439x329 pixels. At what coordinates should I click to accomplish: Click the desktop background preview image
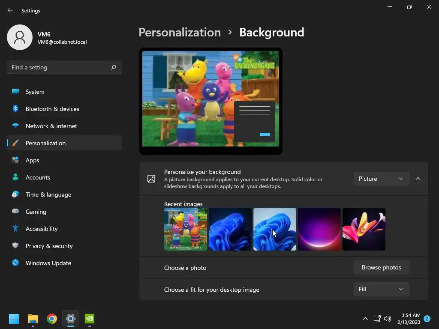click(x=210, y=99)
